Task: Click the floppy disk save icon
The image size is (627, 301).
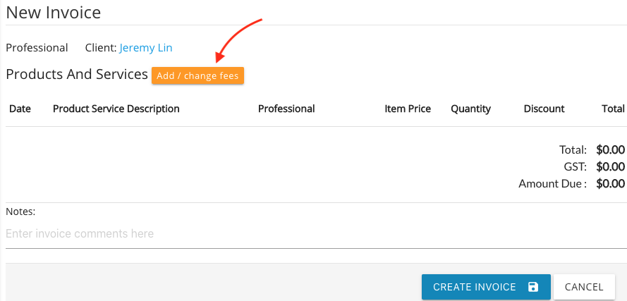Action: click(533, 287)
